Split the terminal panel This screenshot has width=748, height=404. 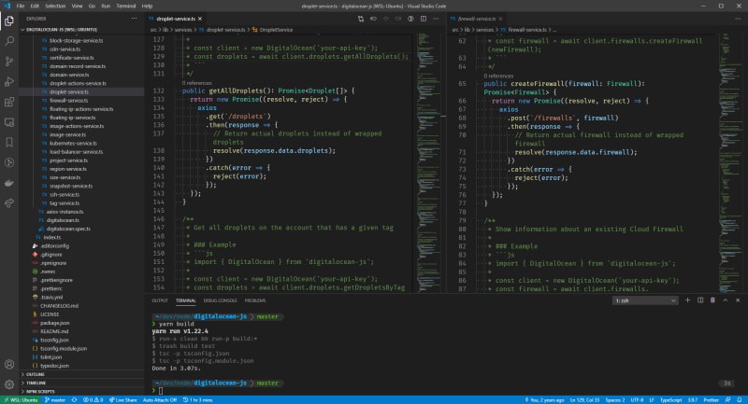click(x=700, y=300)
